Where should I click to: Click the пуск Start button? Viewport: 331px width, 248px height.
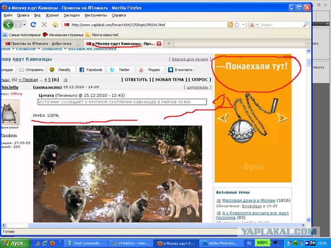(15, 243)
